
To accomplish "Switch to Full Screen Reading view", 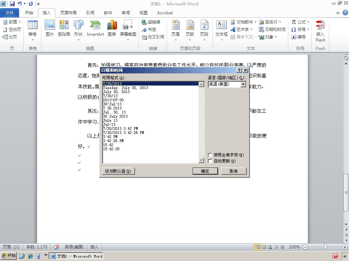I will [264, 247].
